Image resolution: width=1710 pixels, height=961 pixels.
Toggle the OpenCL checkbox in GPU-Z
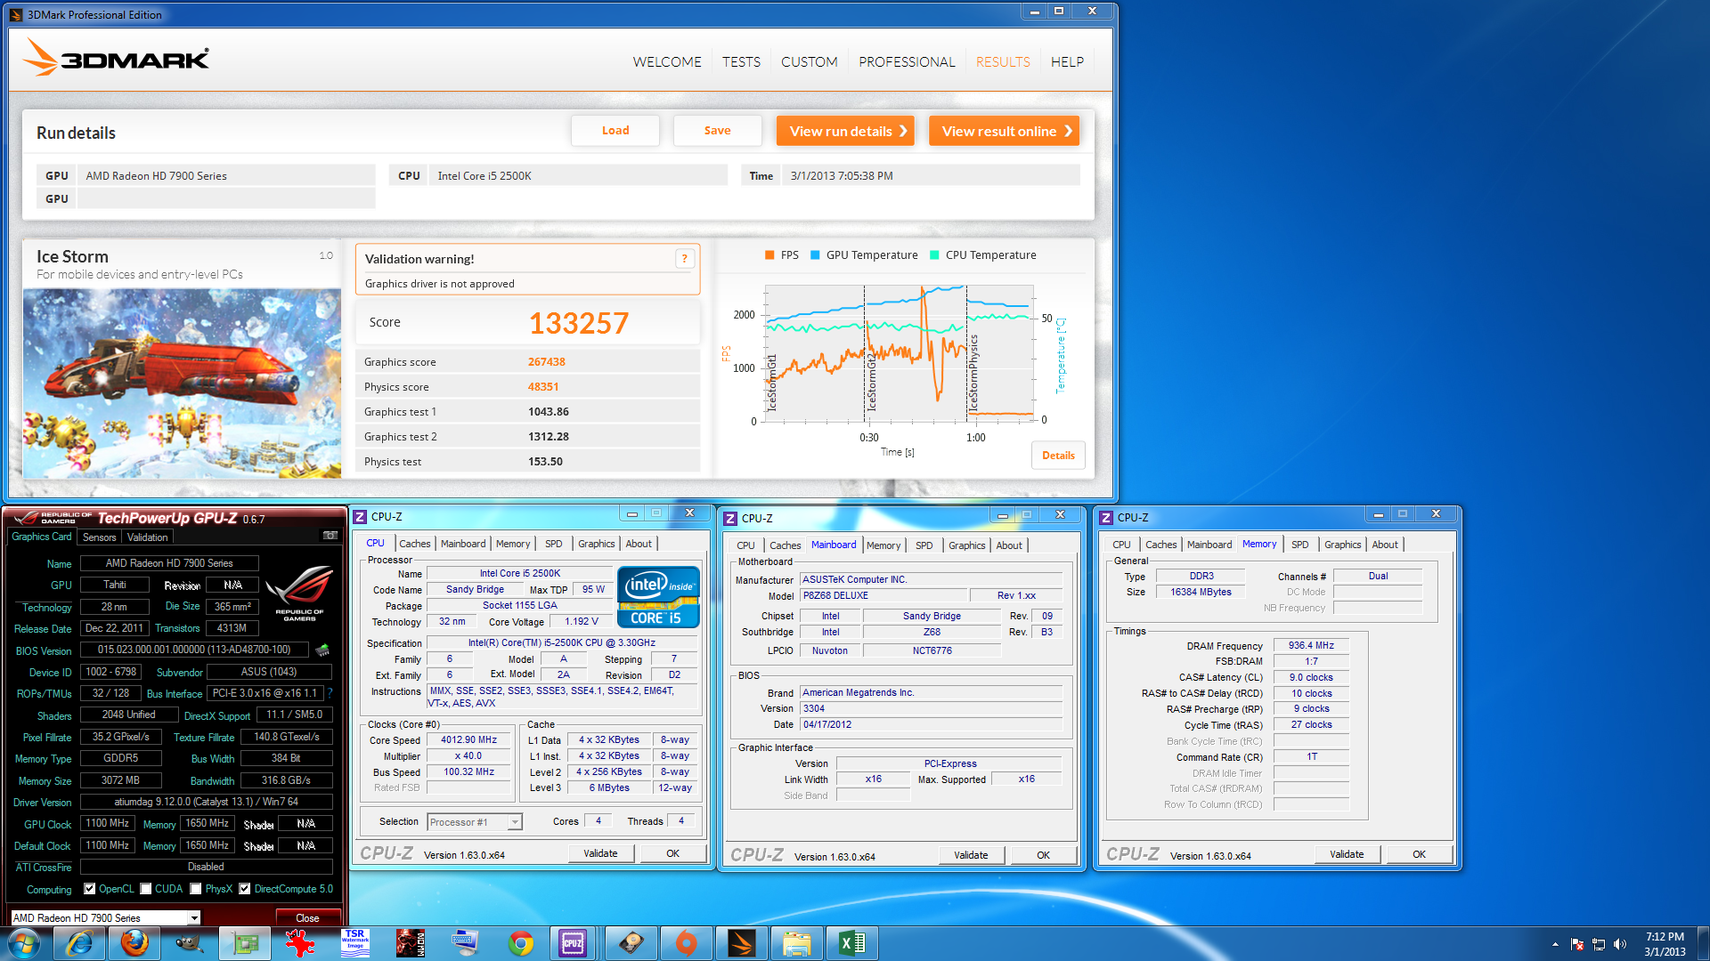89,888
